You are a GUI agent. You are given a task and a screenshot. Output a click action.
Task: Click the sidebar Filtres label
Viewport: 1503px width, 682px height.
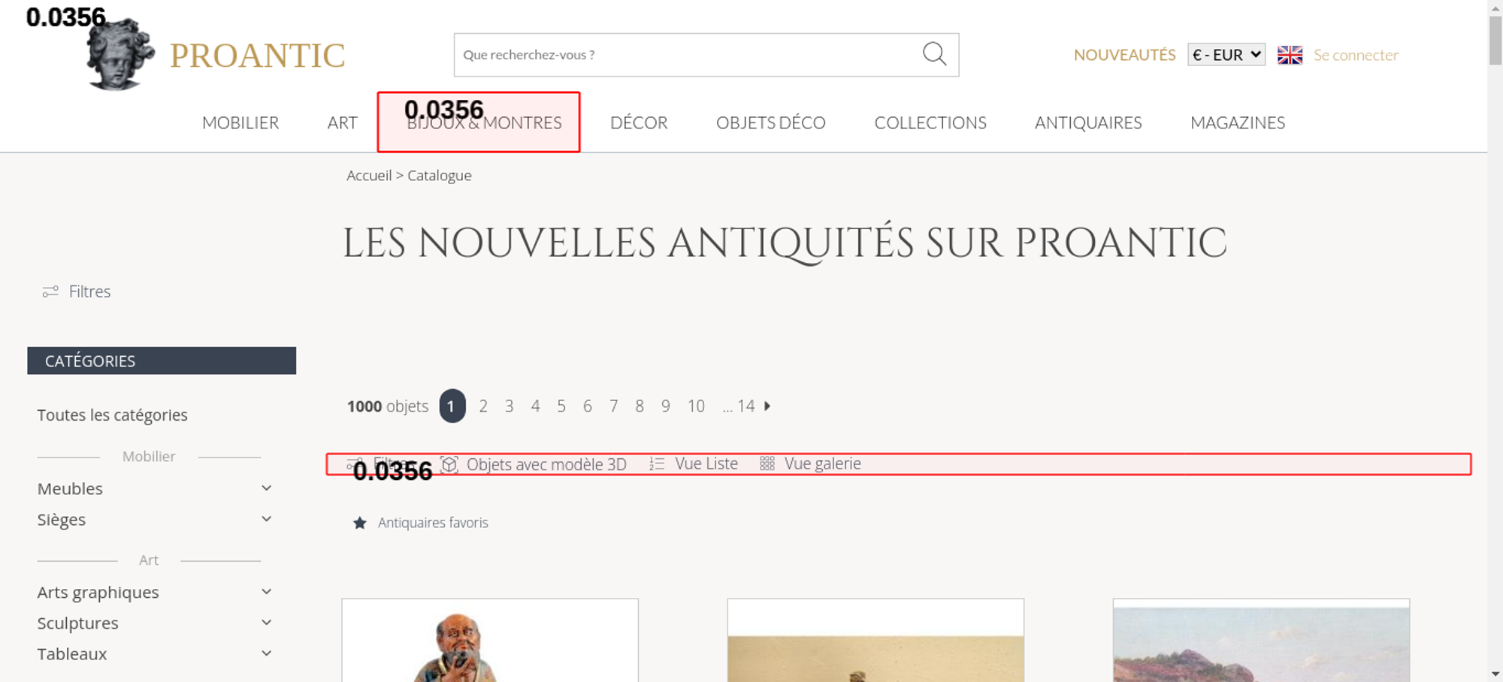(89, 291)
